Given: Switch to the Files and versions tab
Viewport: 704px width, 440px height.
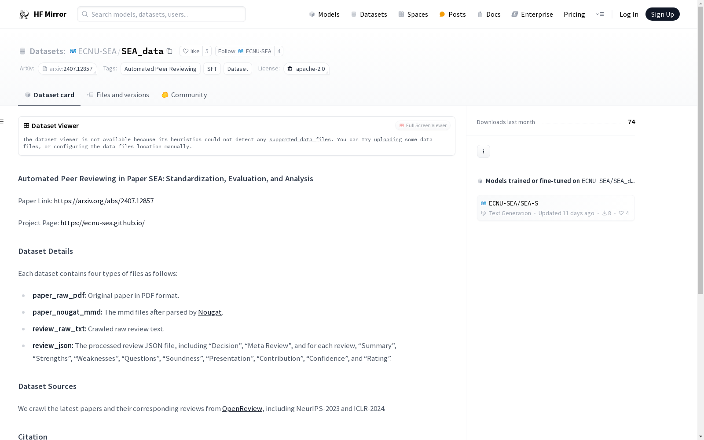Looking at the screenshot, I should click(118, 95).
